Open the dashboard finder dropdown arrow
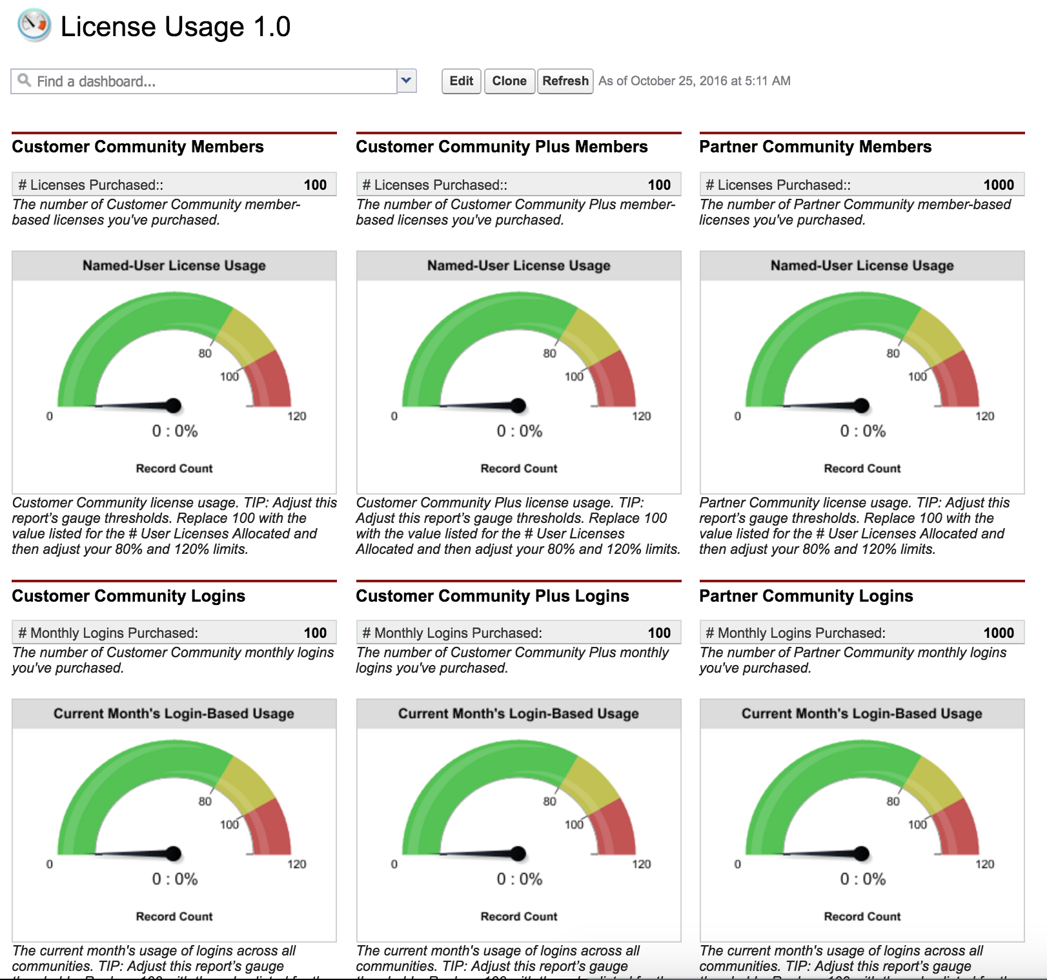Screen dimensions: 1047x980 tap(406, 81)
